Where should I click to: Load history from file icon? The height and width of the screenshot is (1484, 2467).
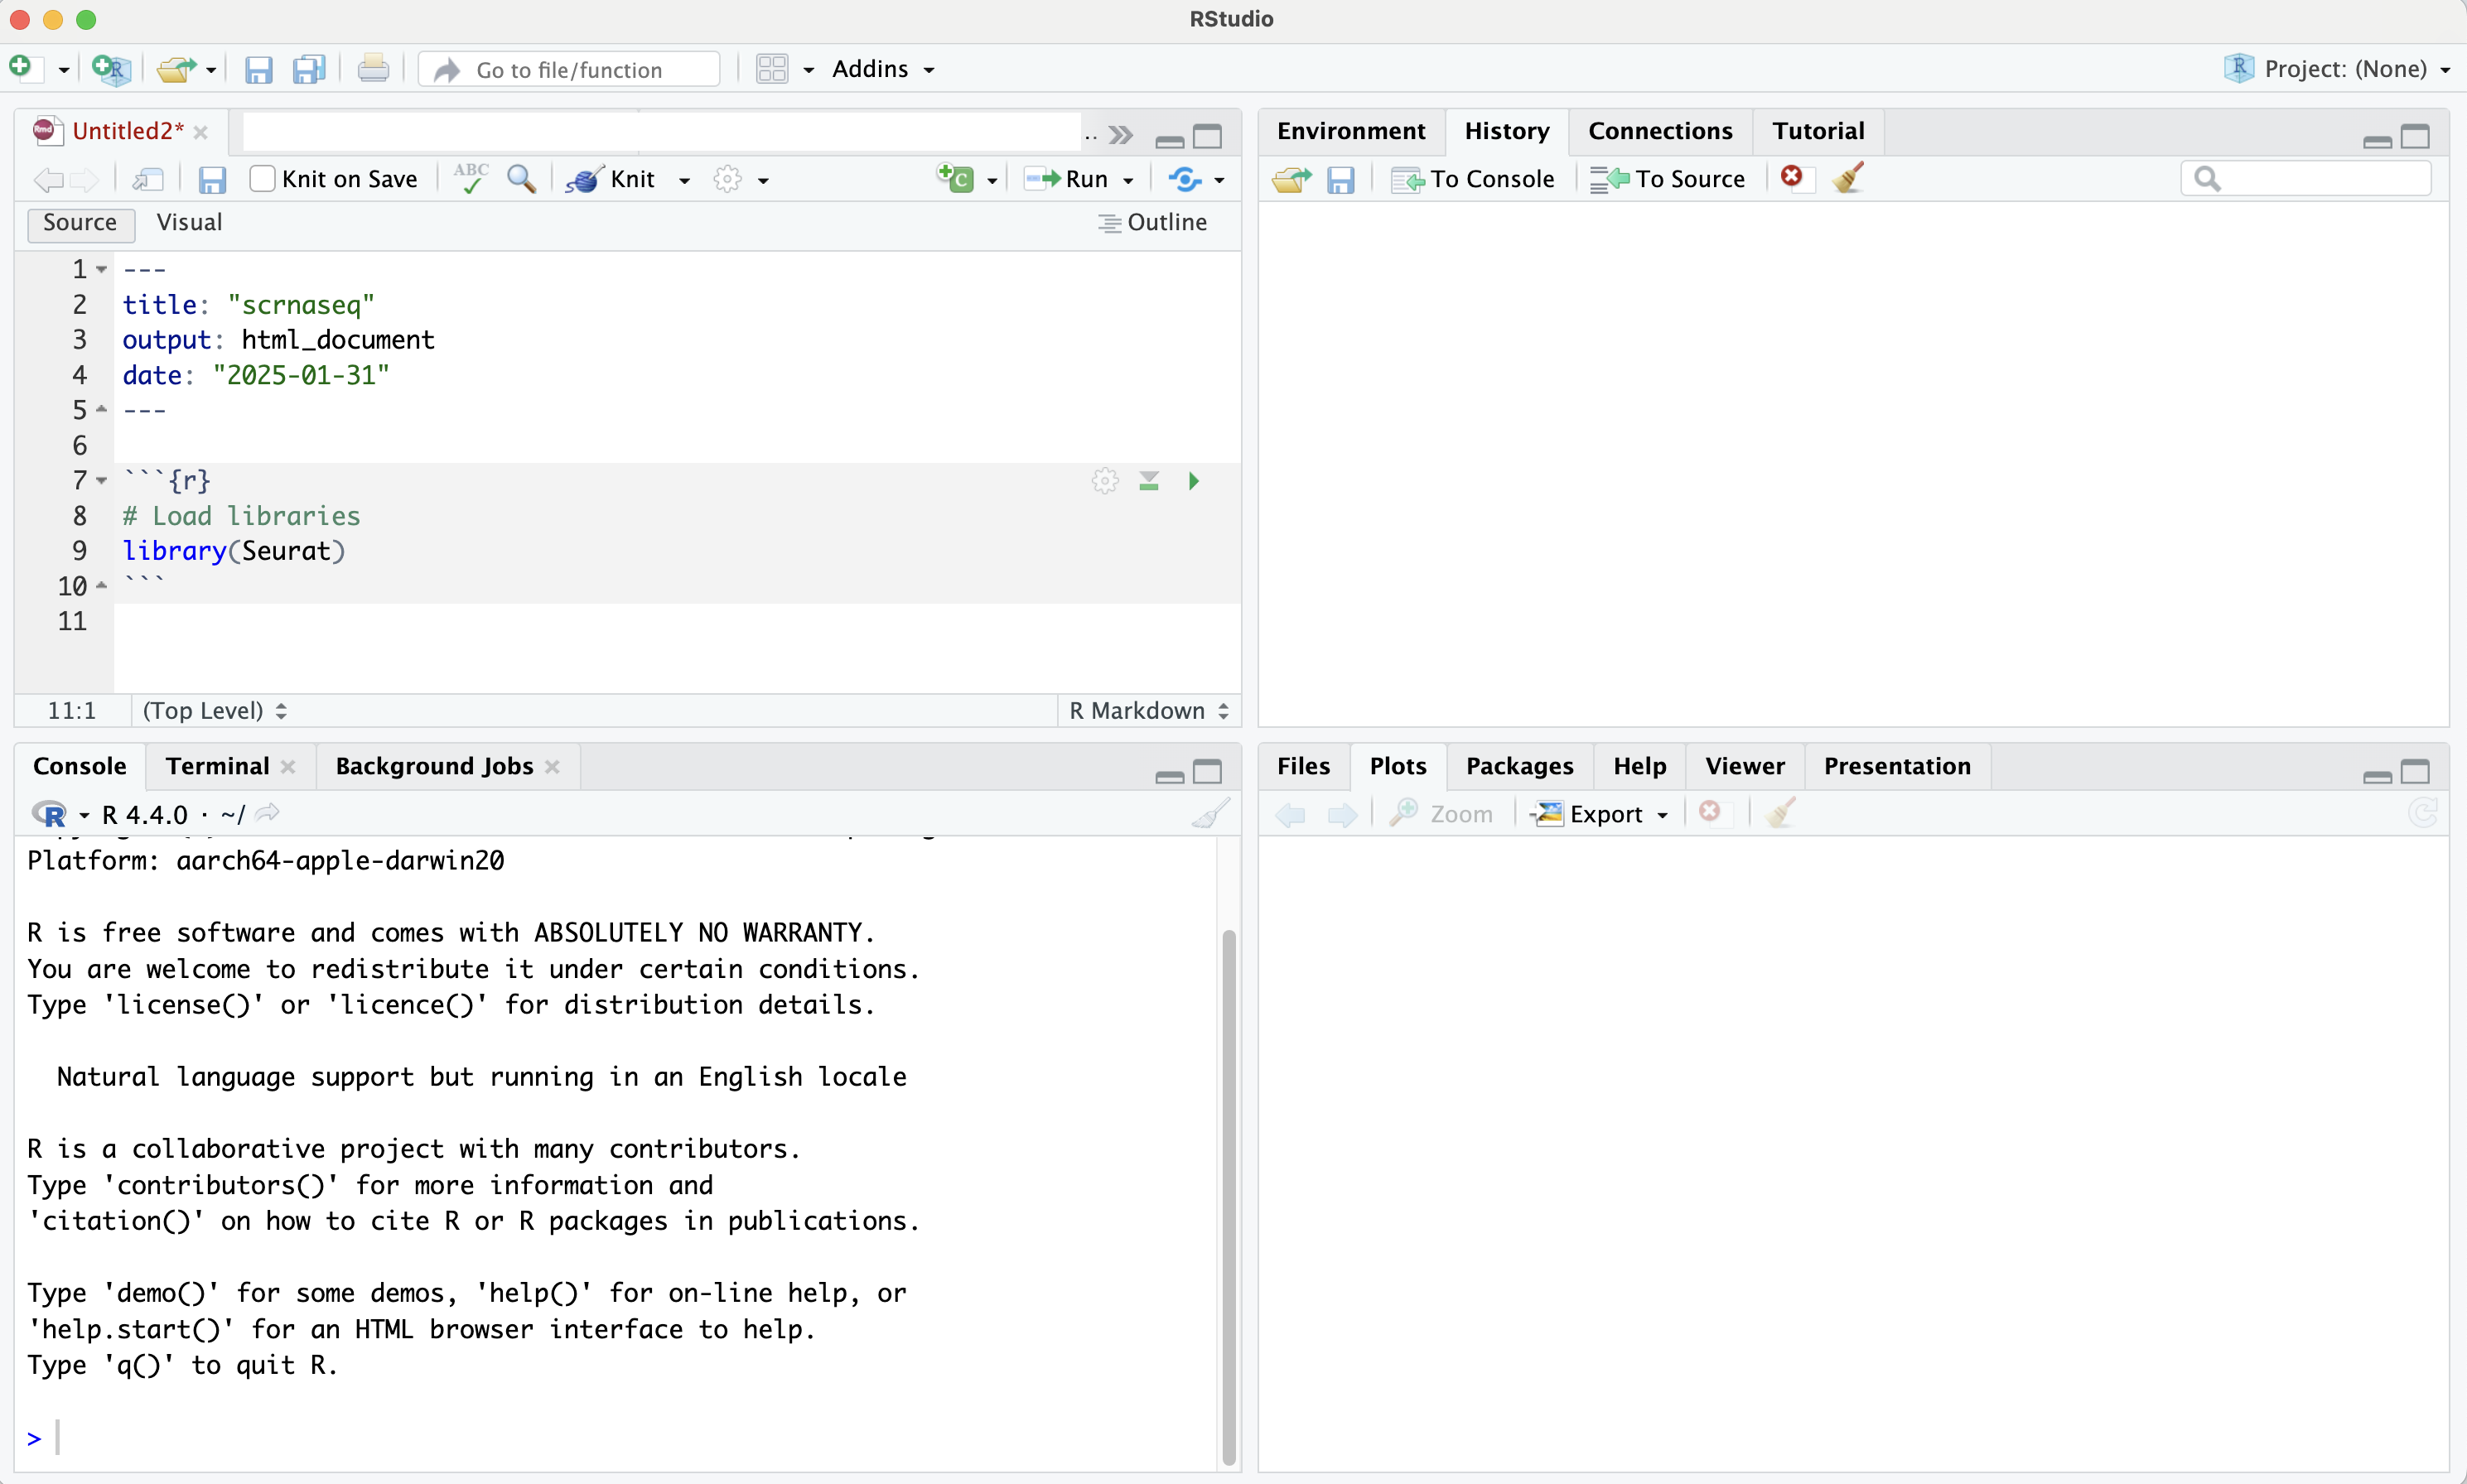click(1291, 179)
